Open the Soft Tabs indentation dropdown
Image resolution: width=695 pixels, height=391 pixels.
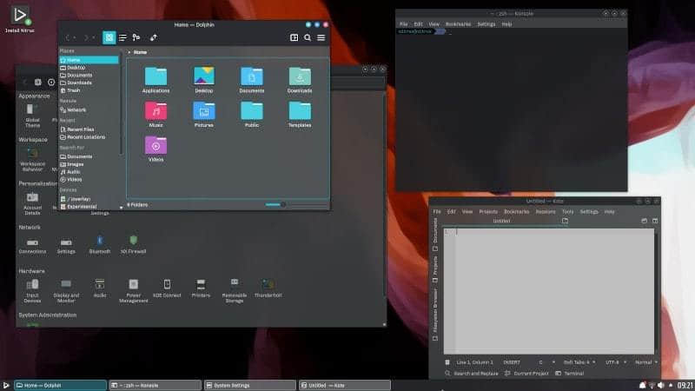pos(578,361)
